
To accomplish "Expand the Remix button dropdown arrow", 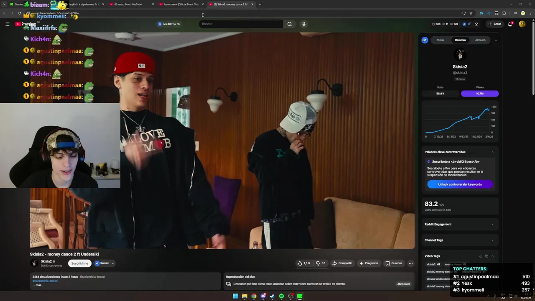I will pos(112,263).
